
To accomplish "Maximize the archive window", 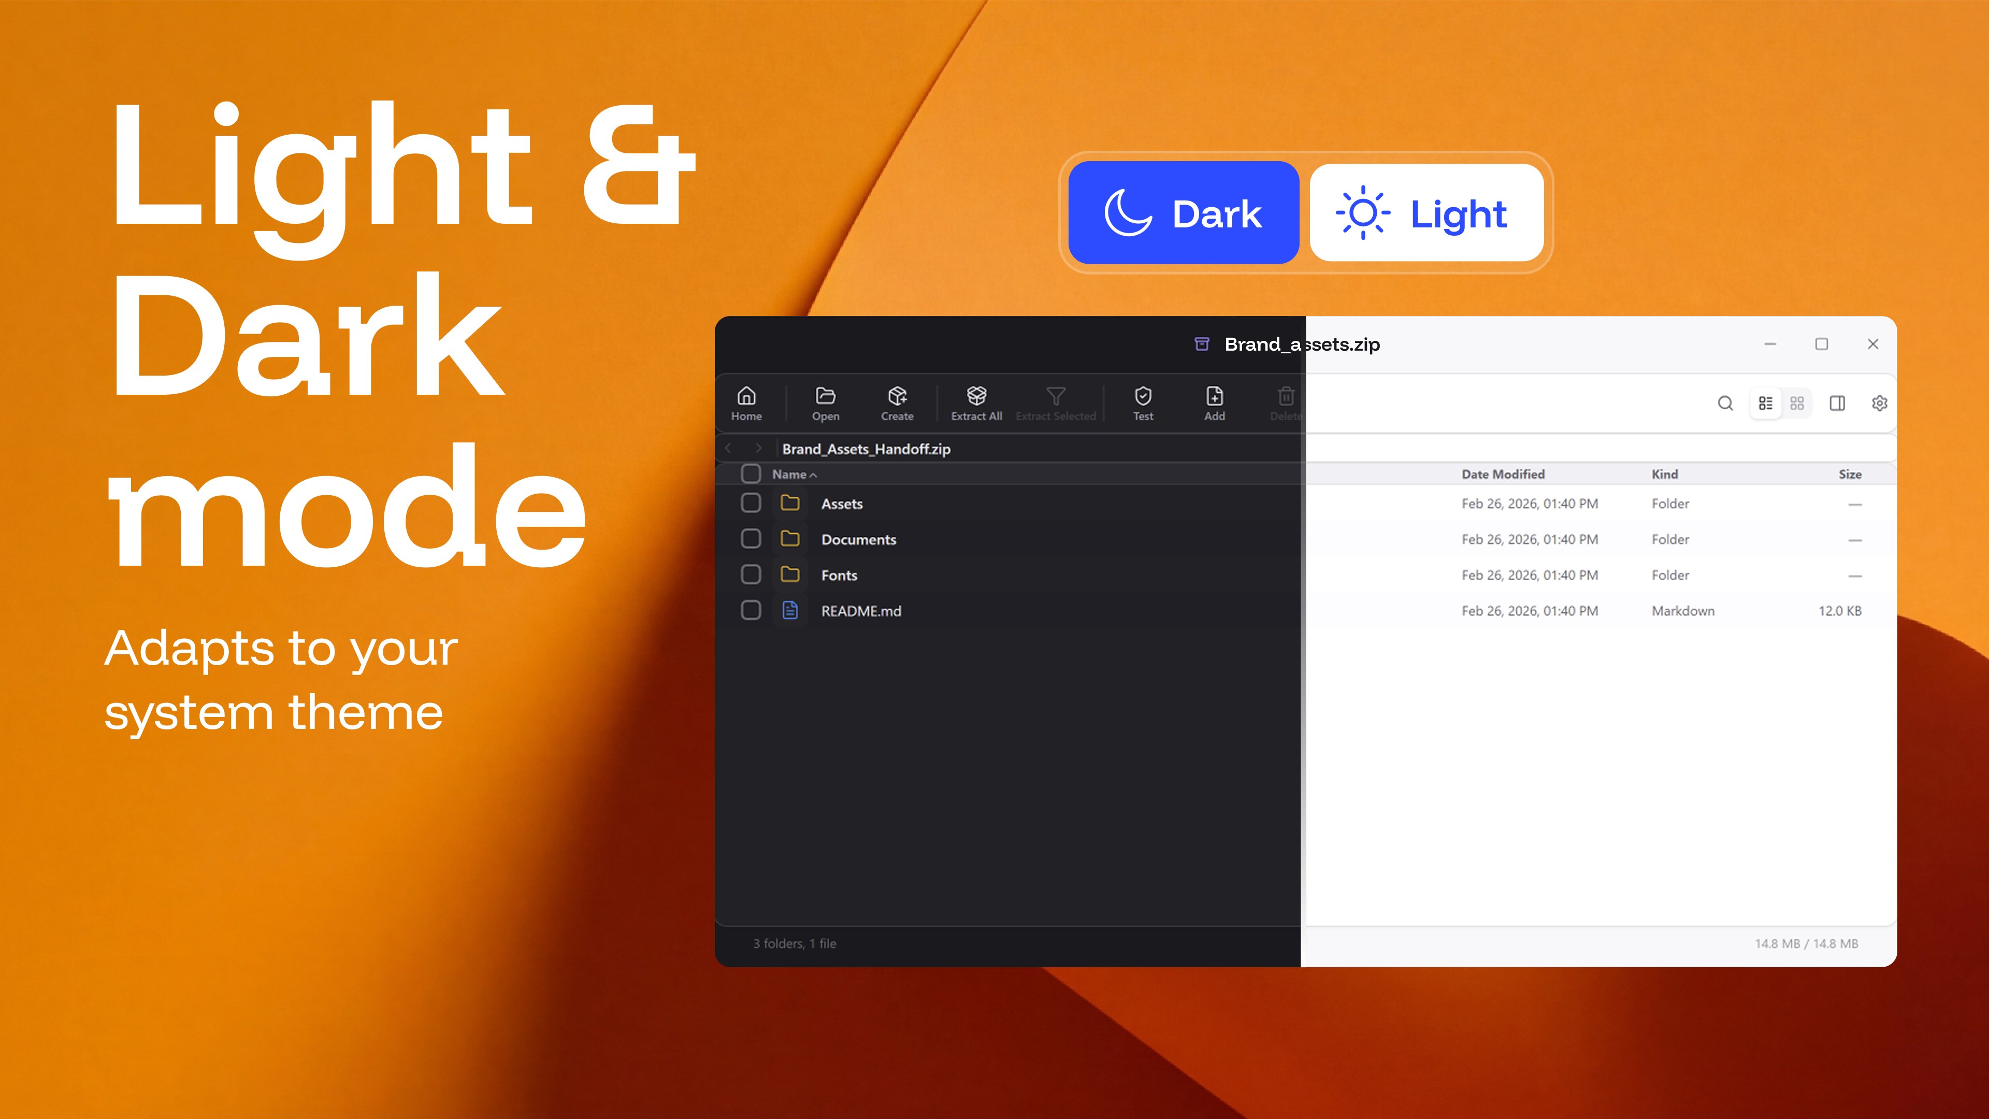I will pos(1822,343).
